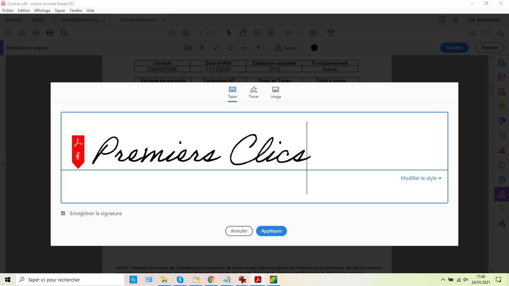Select the oval circle tool
This screenshot has width=509, height=286.
[x=230, y=48]
